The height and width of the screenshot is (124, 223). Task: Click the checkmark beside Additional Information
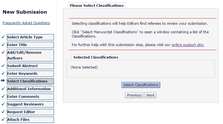(3, 89)
